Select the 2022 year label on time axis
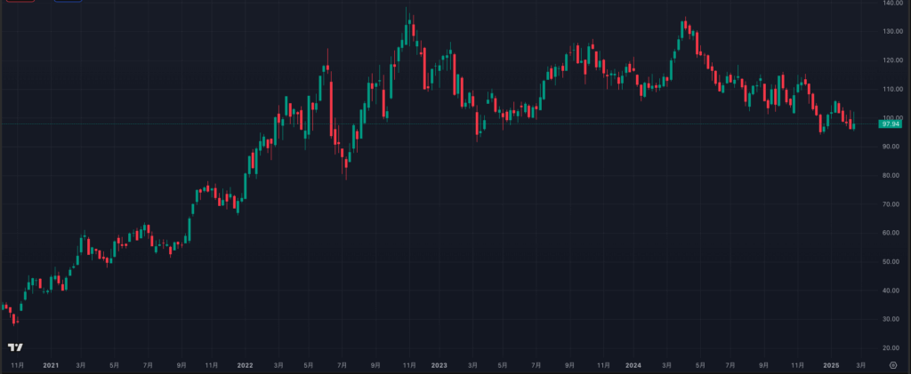This screenshot has width=911, height=374. [x=246, y=365]
